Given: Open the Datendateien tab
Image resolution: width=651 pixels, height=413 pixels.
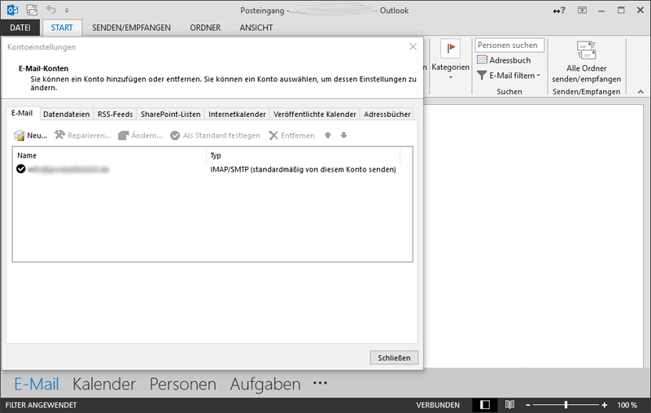Looking at the screenshot, I should coord(66,114).
